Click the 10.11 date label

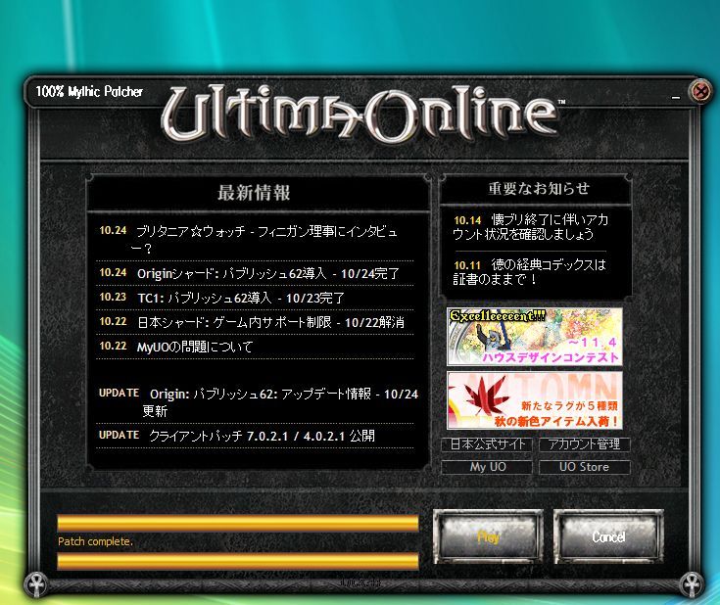(467, 265)
